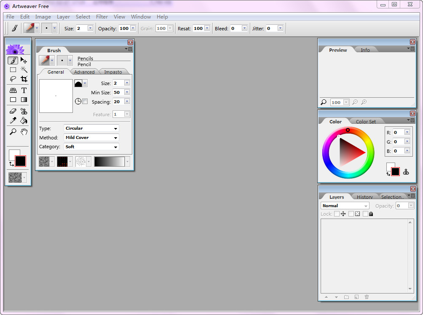
Task: Open the Category dropdown set to Soft
Action: click(x=91, y=147)
